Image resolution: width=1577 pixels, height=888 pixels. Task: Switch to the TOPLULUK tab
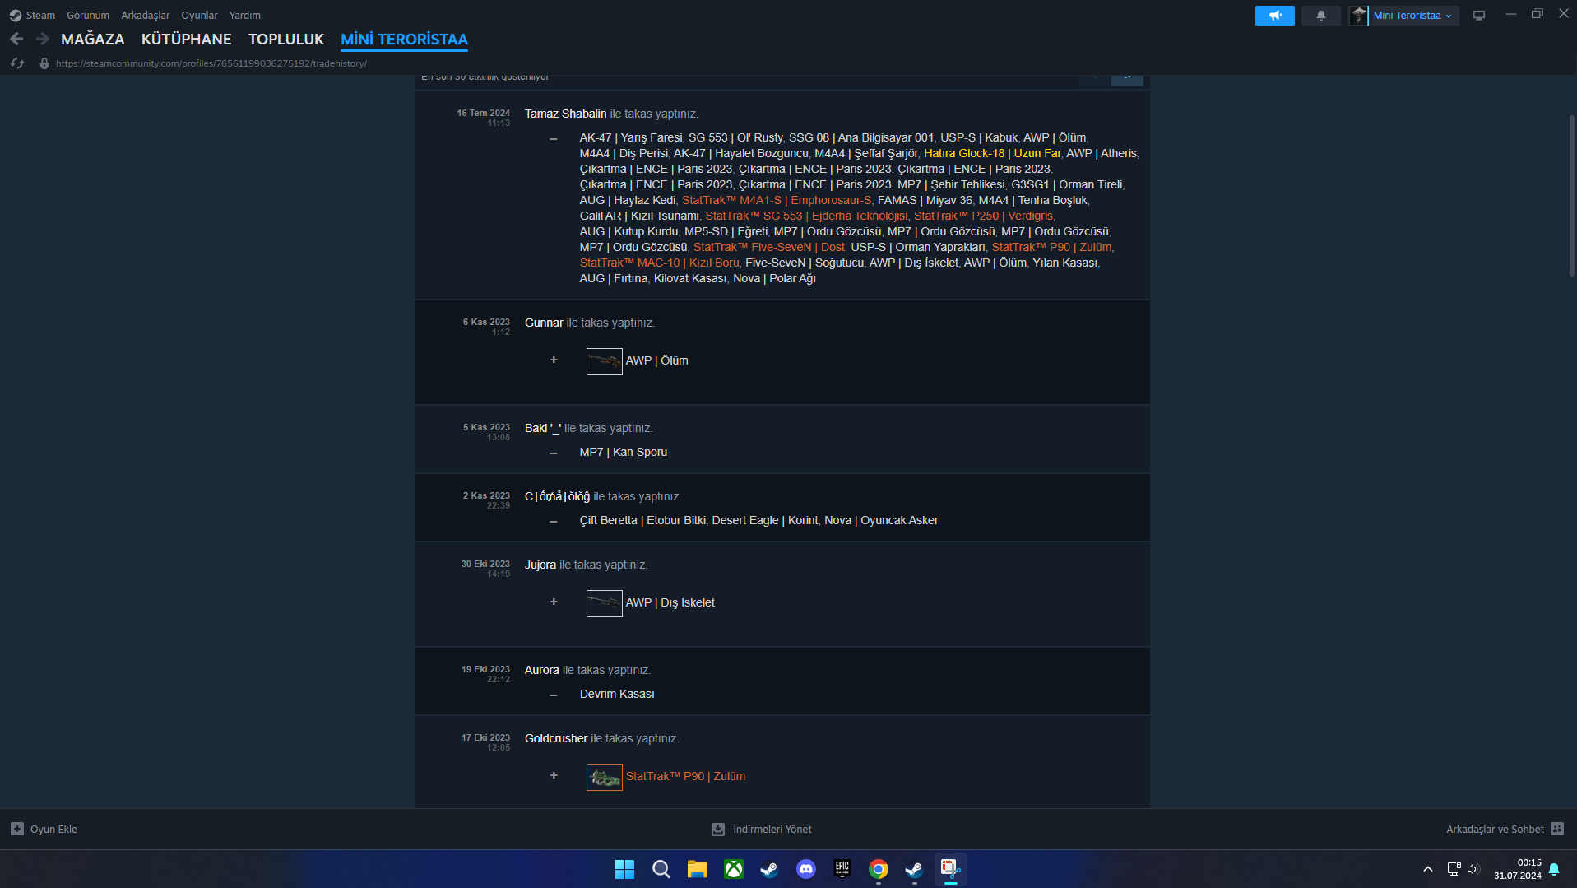[286, 40]
